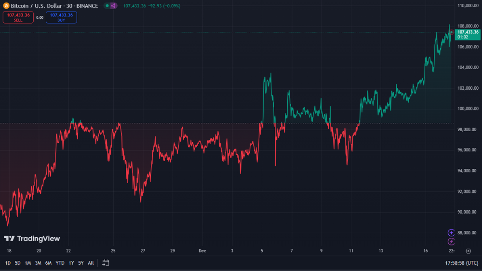Click the 110,000.00 price axis label
Screen dimensions: 482x271
pyautogui.click(x=468, y=5)
